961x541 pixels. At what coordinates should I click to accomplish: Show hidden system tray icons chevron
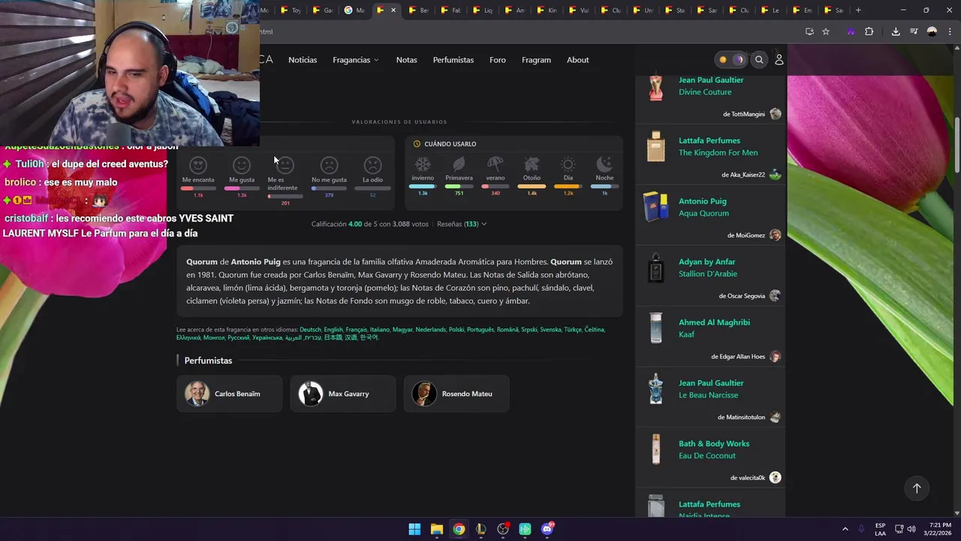(x=845, y=529)
